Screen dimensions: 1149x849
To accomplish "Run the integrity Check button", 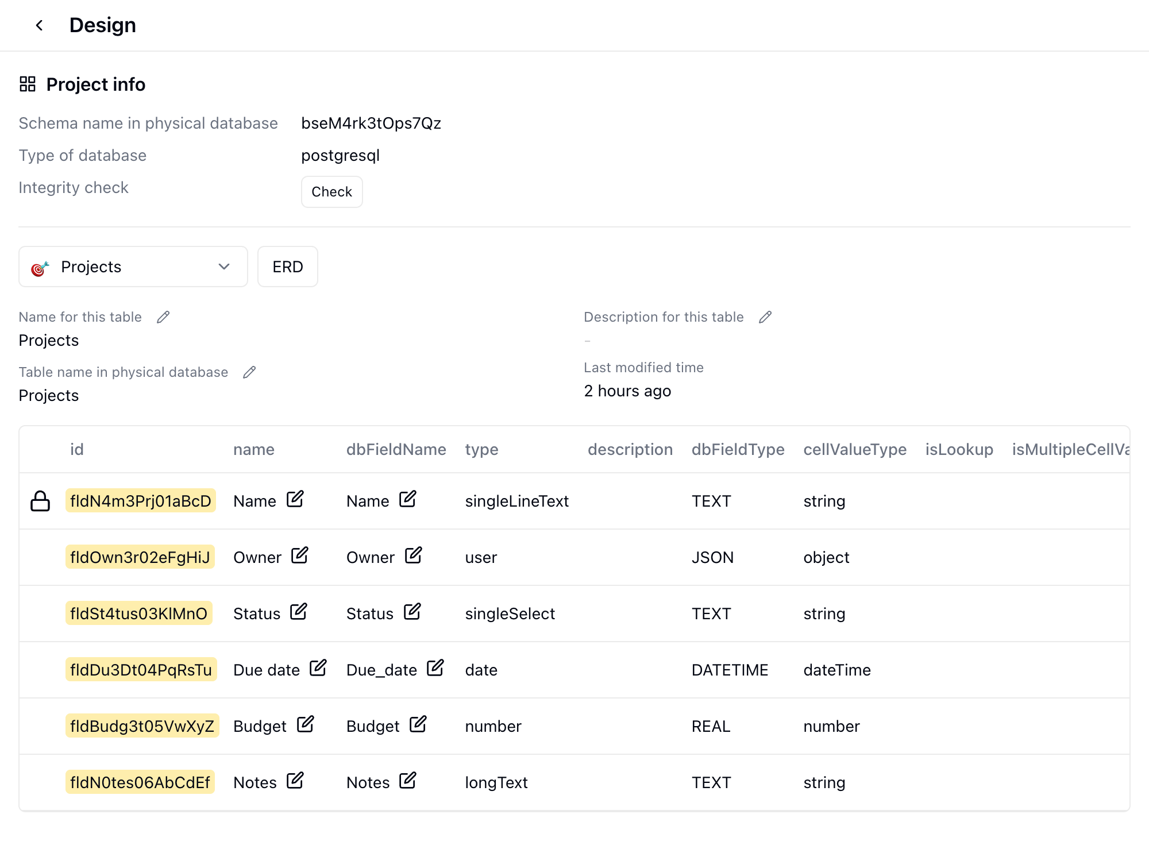I will click(331, 192).
